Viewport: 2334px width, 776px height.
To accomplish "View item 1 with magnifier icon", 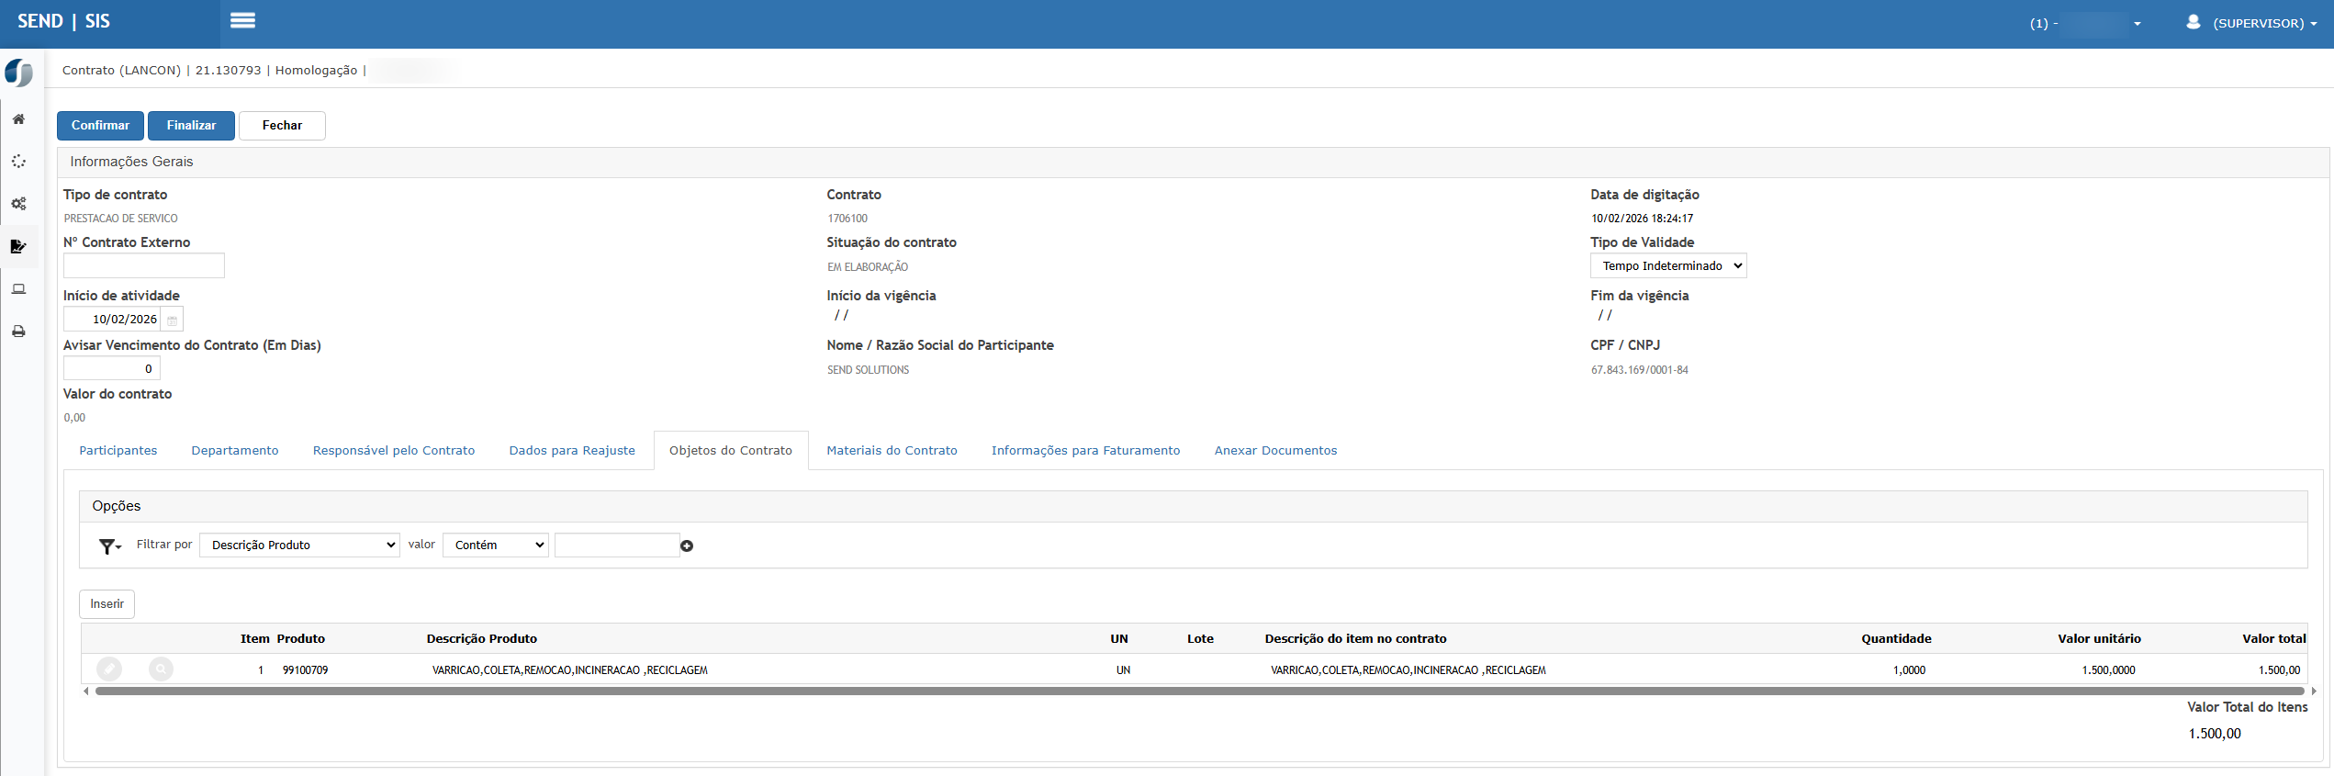I will coord(161,669).
